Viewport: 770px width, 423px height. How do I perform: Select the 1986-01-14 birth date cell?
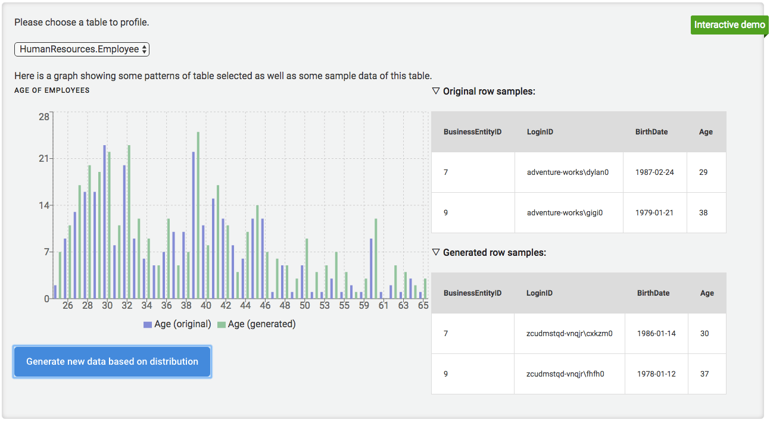656,334
